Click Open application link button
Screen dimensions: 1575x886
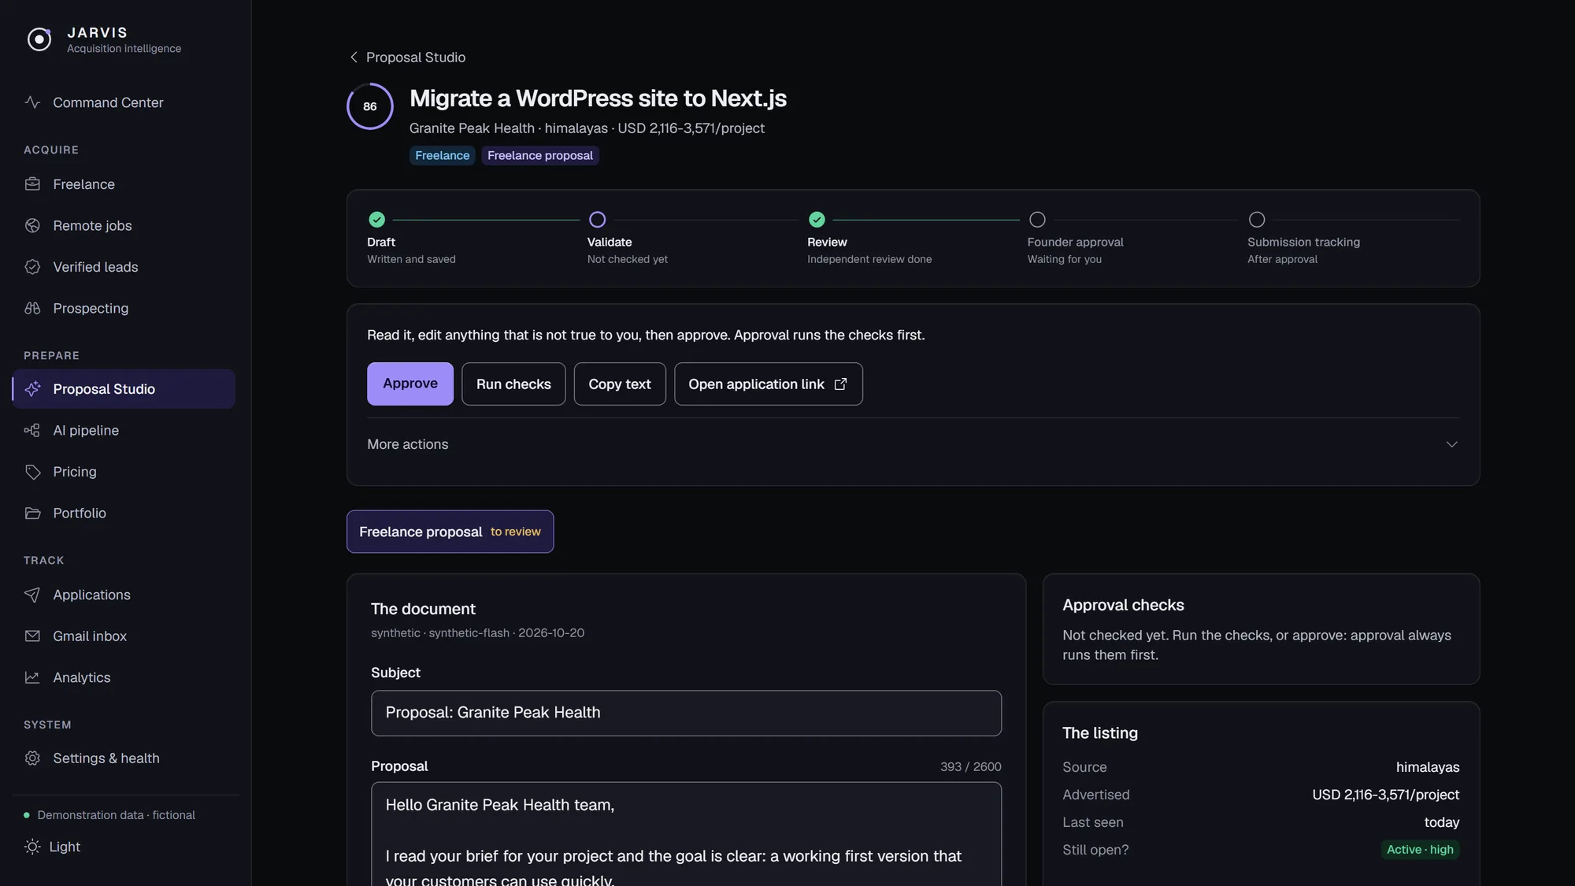coord(768,384)
